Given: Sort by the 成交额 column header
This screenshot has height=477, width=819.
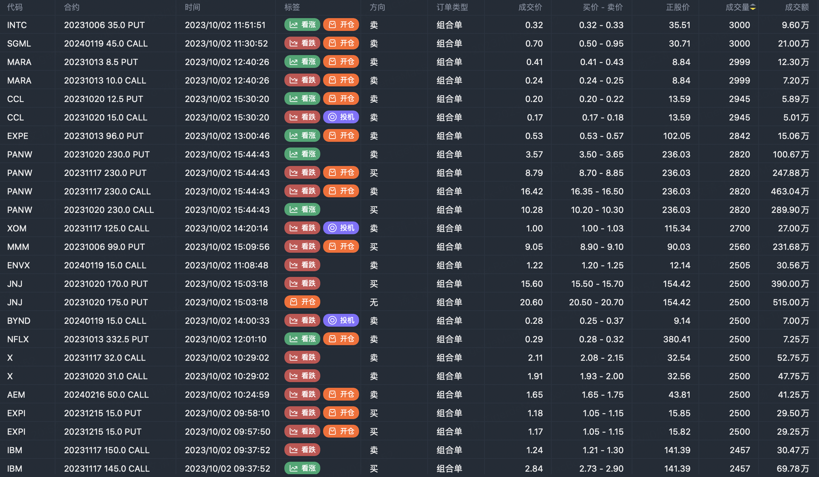Looking at the screenshot, I should 797,7.
